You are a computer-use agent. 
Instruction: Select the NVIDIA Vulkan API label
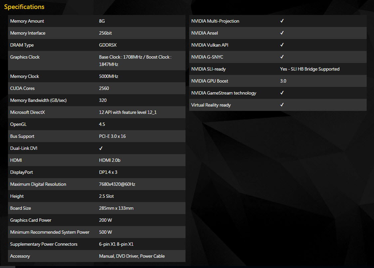pos(210,45)
